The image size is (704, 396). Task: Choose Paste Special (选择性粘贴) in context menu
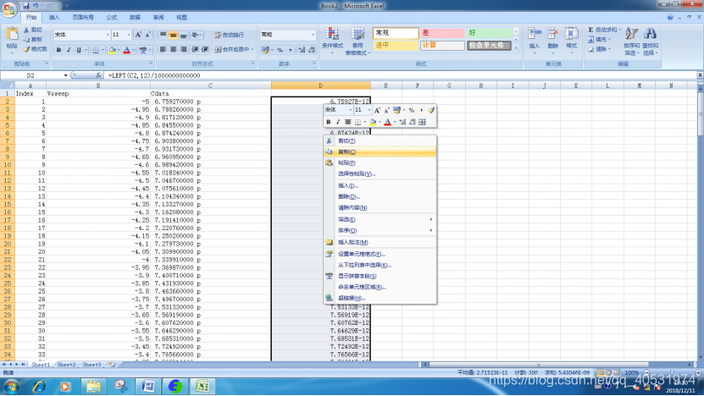(380, 173)
